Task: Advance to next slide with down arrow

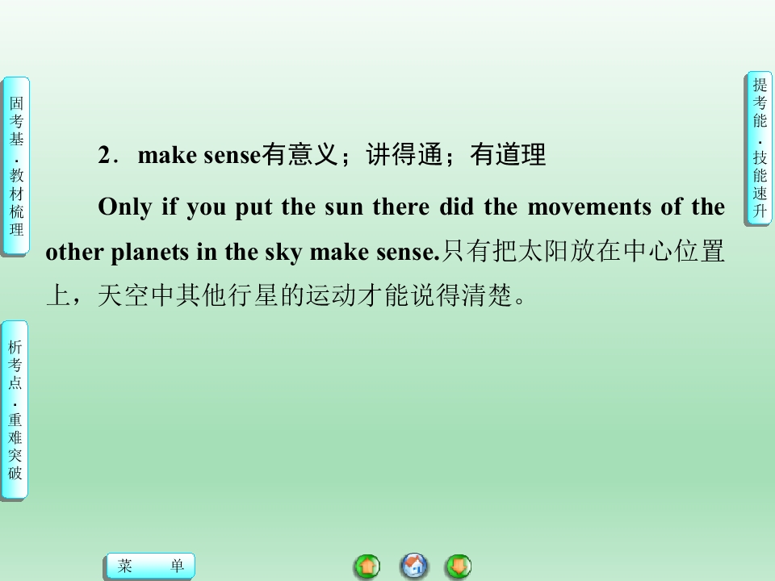Action: pyautogui.click(x=459, y=566)
